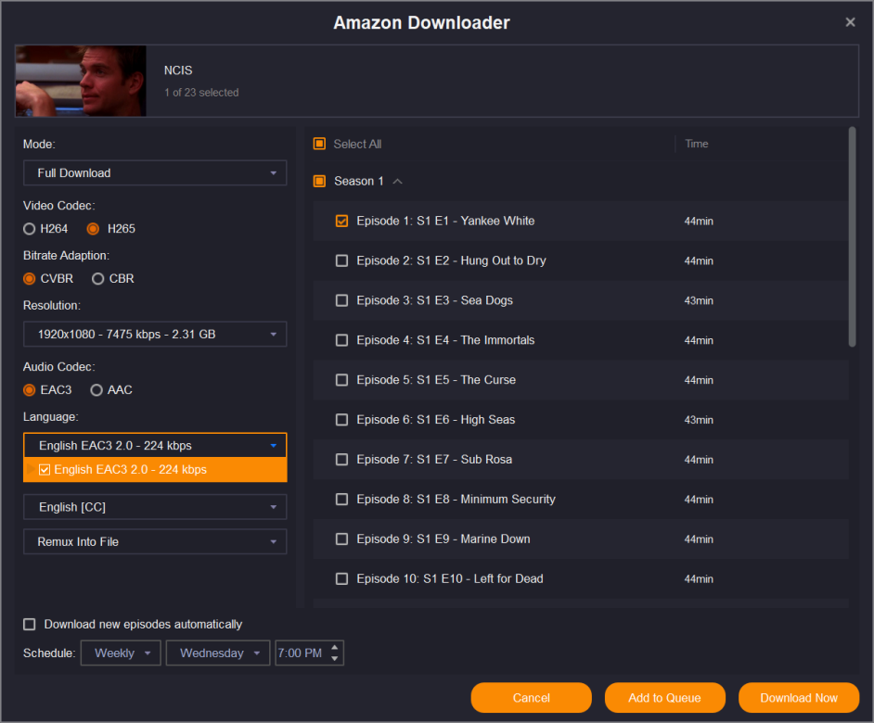Click the 7:00 PM time field

pyautogui.click(x=301, y=653)
